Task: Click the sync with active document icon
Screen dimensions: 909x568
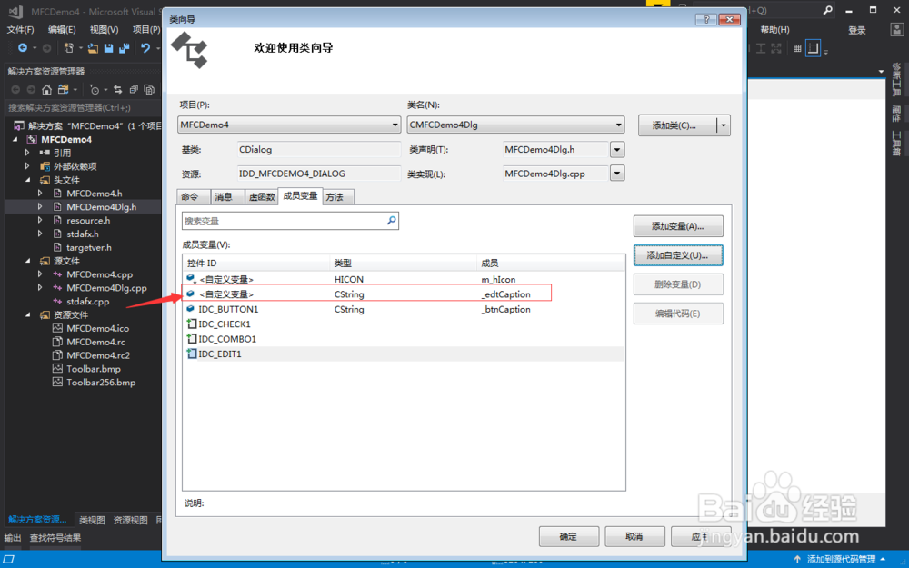Action: coord(117,89)
